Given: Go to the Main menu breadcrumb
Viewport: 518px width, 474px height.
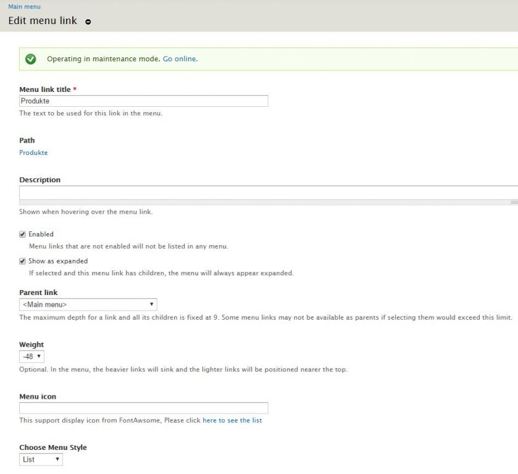Looking at the screenshot, I should click(24, 7).
